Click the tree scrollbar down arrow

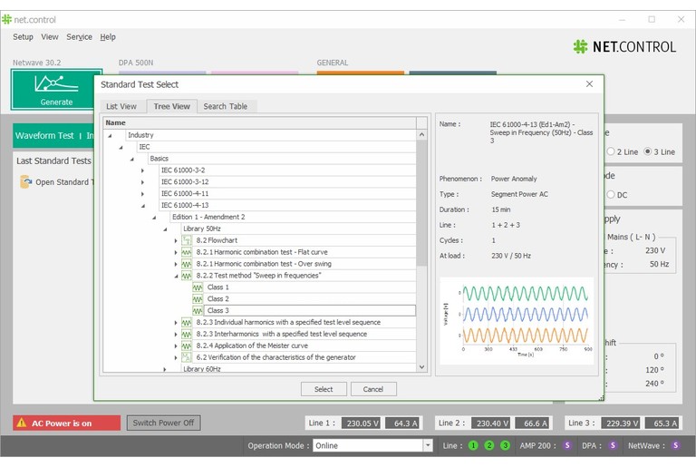[421, 367]
